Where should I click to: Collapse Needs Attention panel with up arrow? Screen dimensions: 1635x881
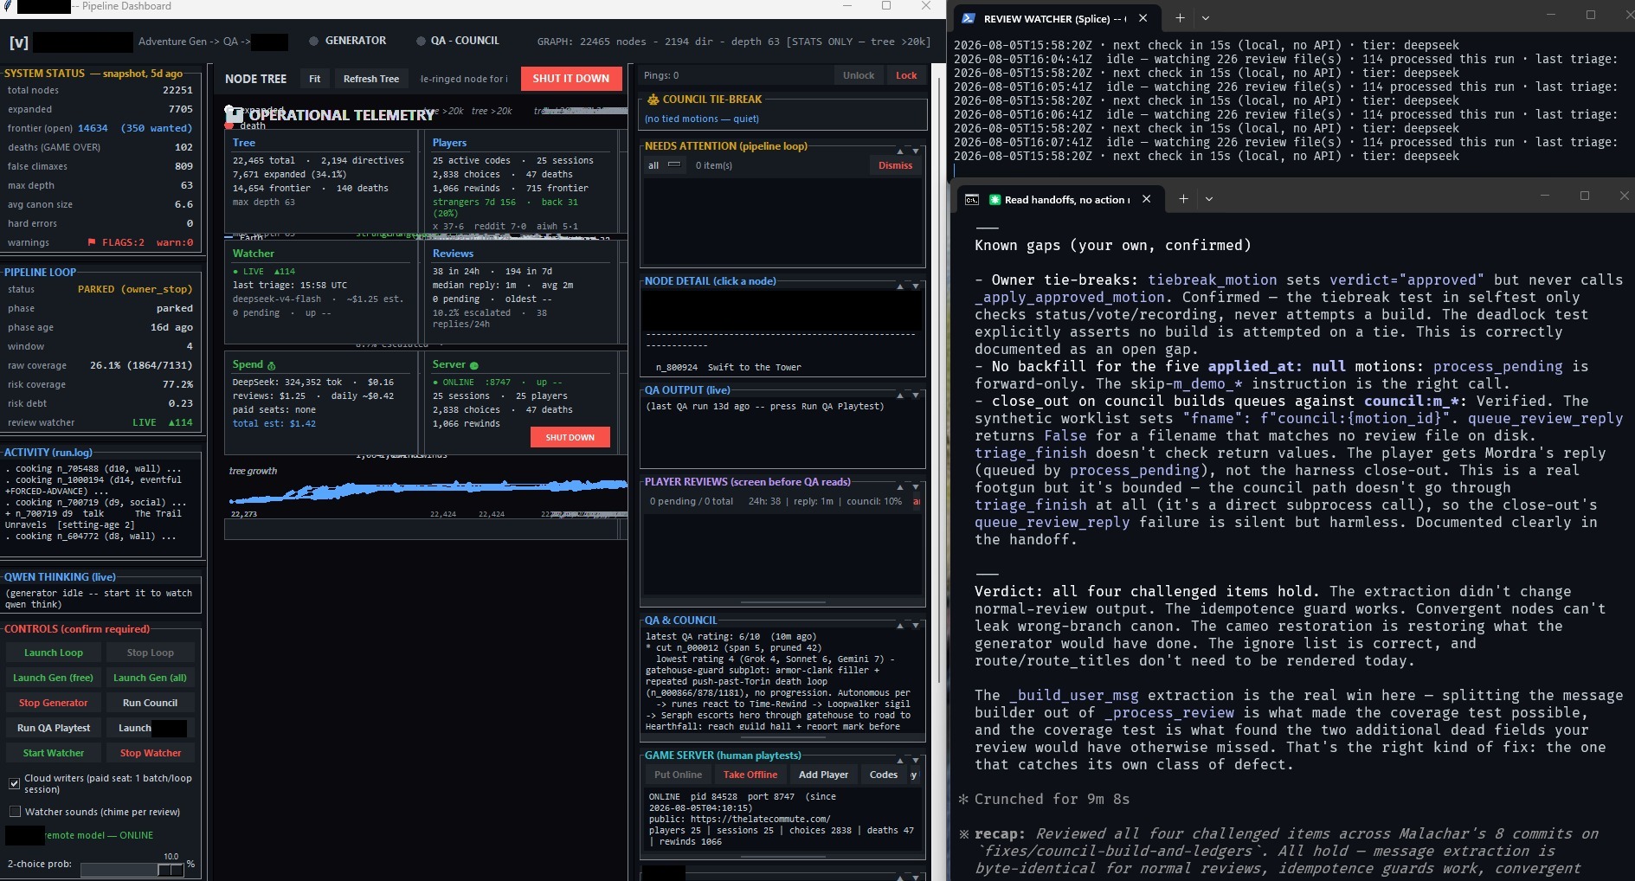coord(900,151)
